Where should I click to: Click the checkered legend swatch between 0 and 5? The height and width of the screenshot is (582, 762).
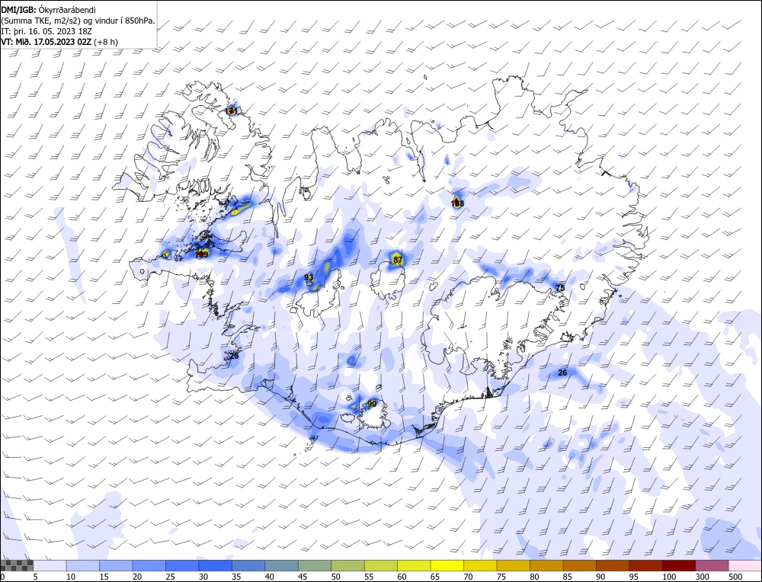click(17, 565)
